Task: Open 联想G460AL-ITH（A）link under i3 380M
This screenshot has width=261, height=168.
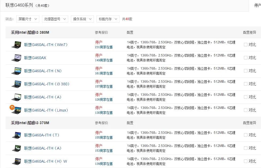Action: [43, 97]
